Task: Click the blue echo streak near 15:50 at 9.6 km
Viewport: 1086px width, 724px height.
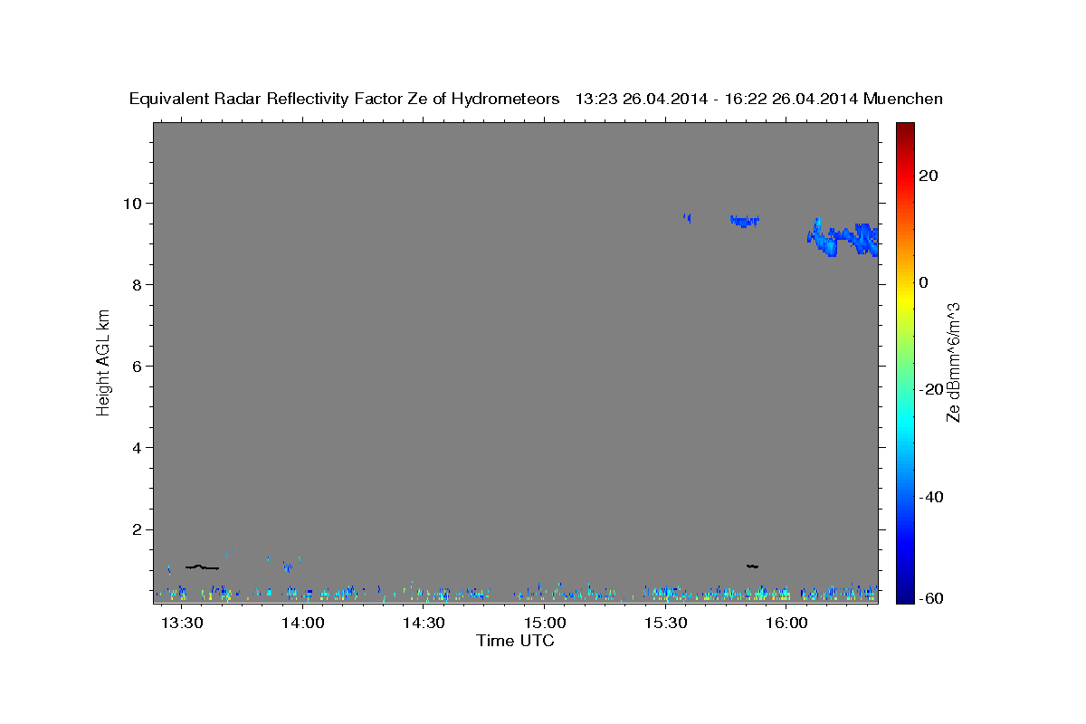Action: coord(745,220)
